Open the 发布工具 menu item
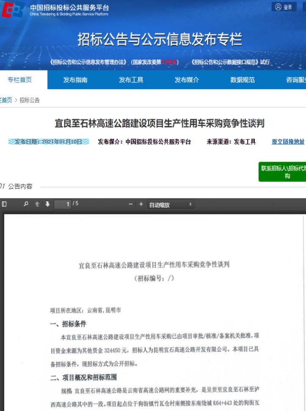 coord(131,80)
